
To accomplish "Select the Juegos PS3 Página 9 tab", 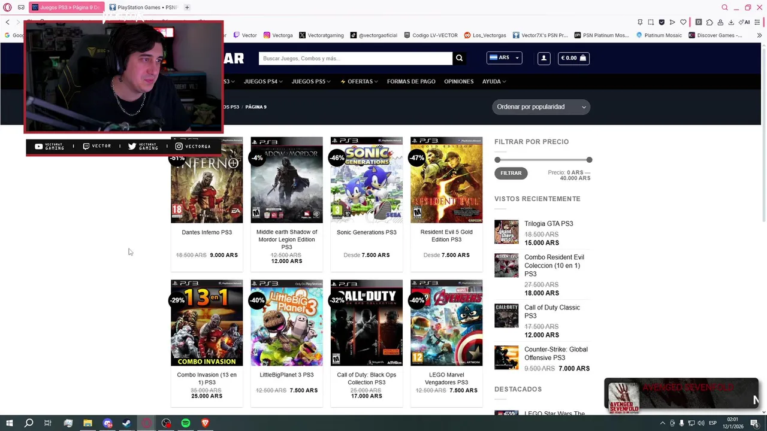I will point(67,7).
